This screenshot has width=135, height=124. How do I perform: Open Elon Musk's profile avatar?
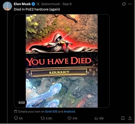[7, 6]
